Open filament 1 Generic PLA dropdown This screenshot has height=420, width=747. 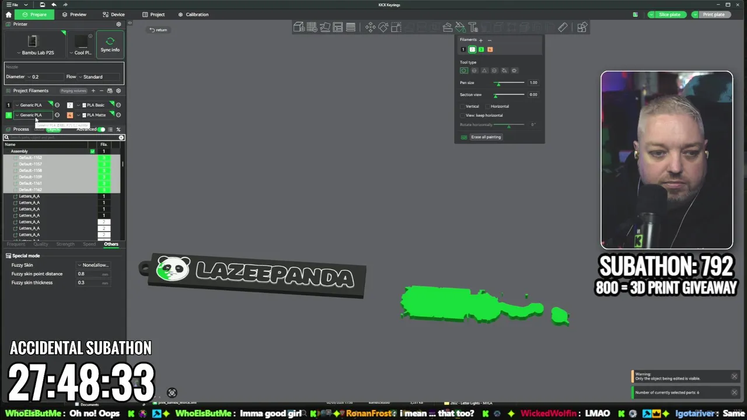coord(33,106)
